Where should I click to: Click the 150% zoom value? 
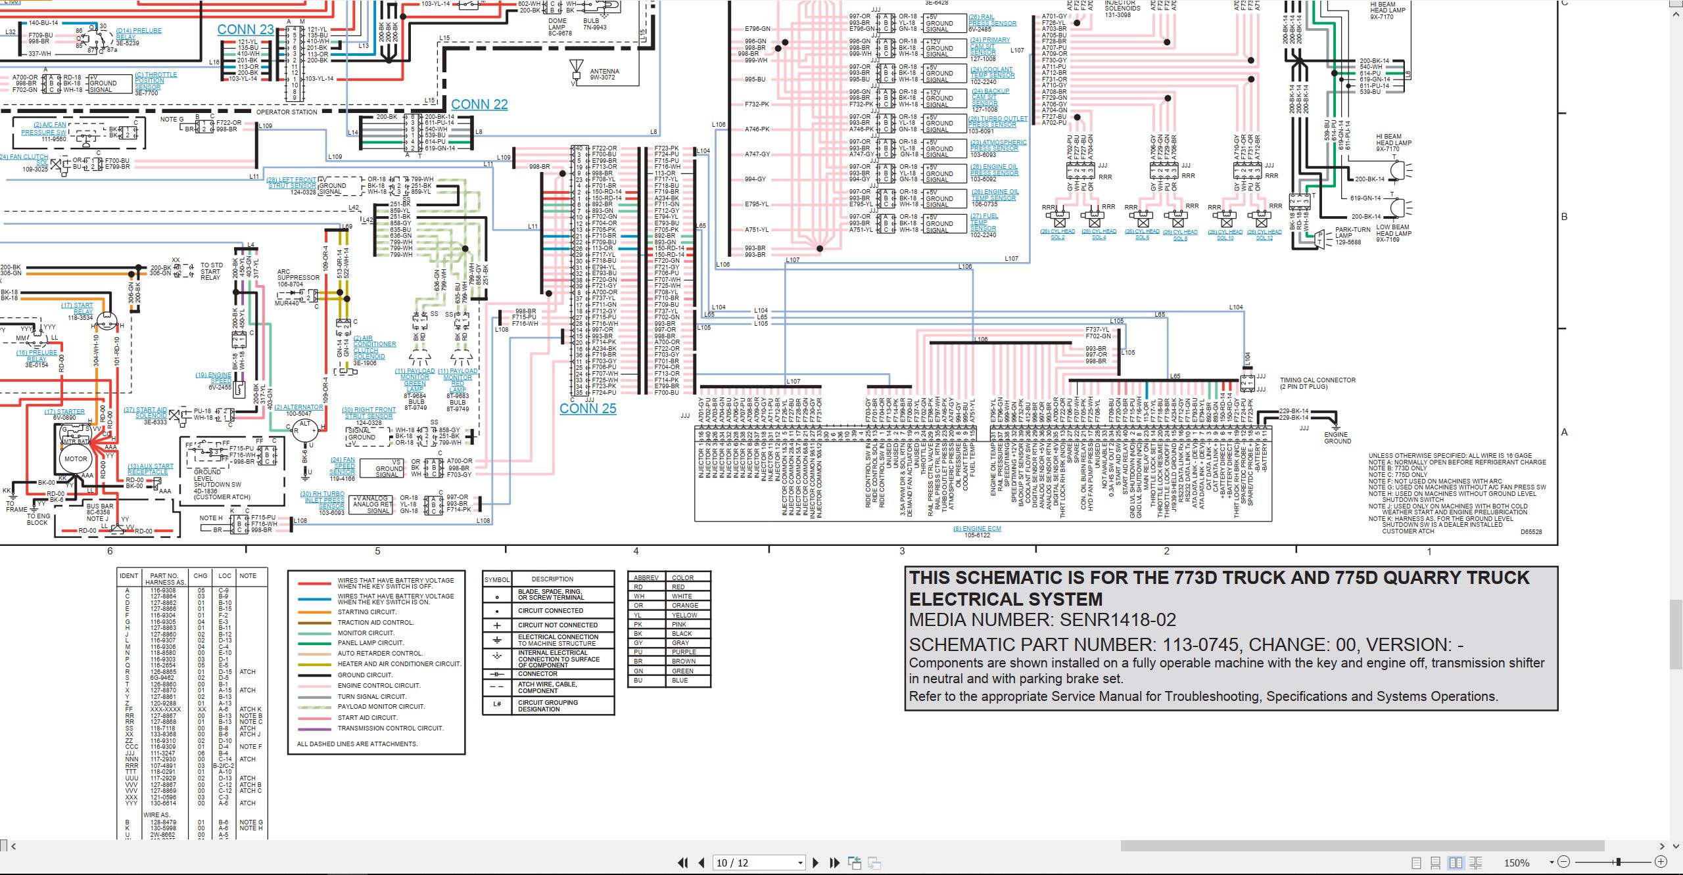[1517, 863]
